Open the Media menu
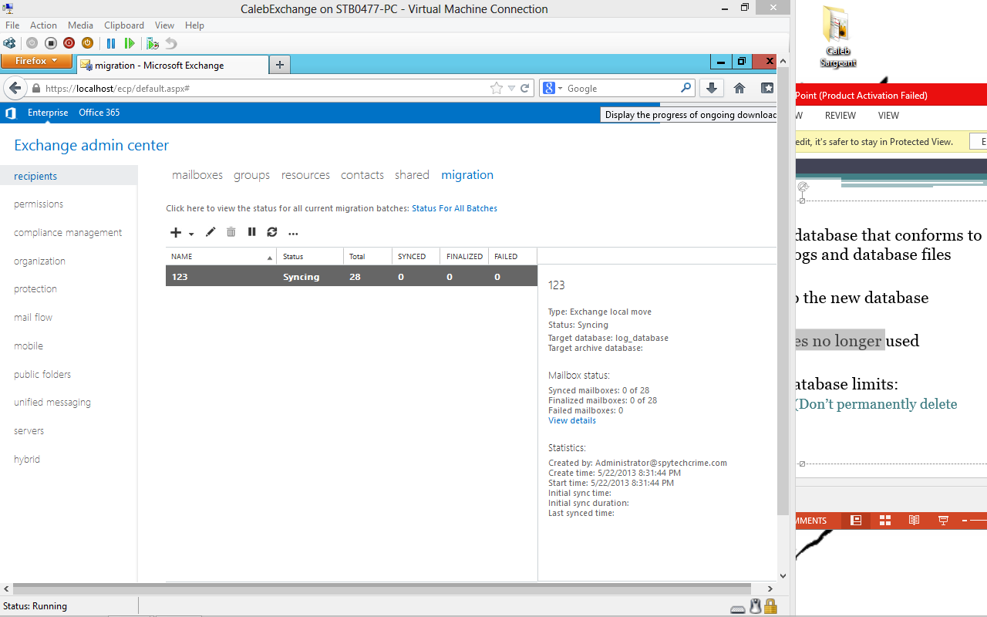Screen dimensions: 987x617 pyautogui.click(x=80, y=25)
